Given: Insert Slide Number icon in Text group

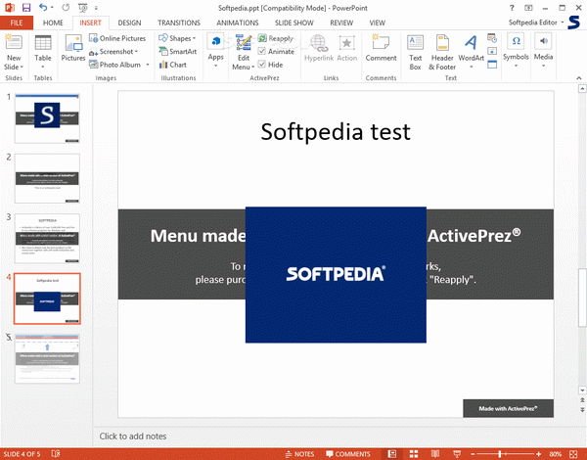Looking at the screenshot, I should (x=492, y=51).
